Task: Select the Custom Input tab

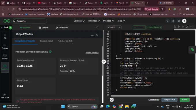Action: 46,41
